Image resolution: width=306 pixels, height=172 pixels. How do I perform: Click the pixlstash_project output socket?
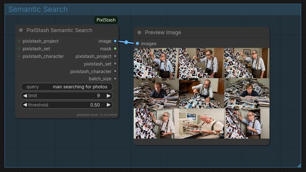tap(115, 56)
